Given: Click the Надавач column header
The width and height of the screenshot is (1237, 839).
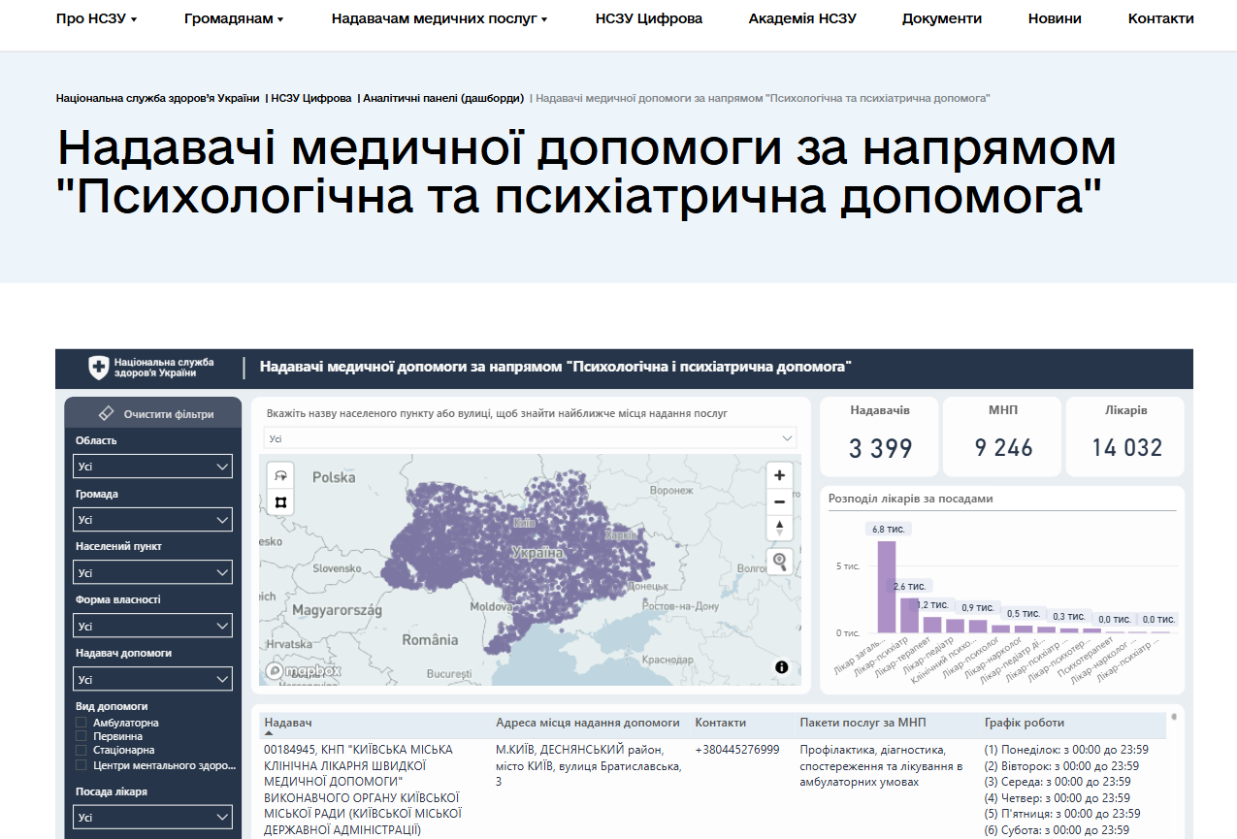Looking at the screenshot, I should [288, 723].
